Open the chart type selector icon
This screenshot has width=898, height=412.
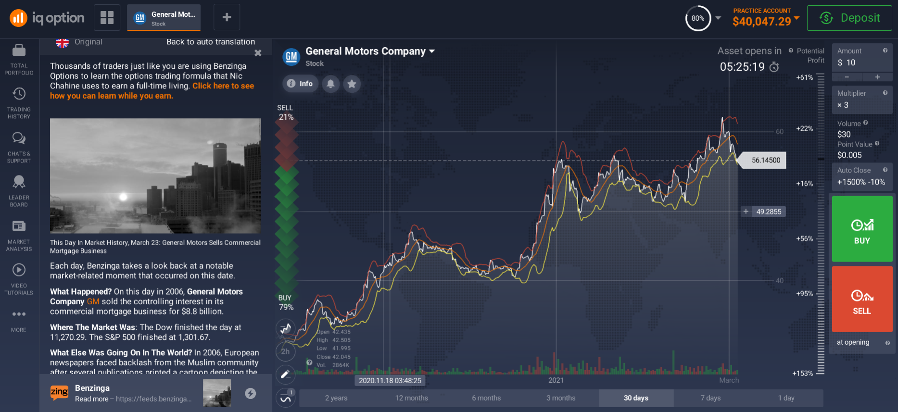click(x=286, y=328)
